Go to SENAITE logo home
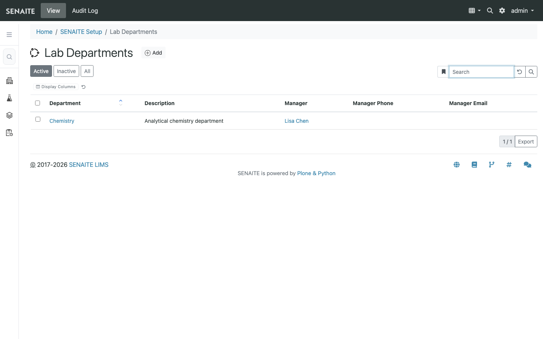This screenshot has width=543, height=339. (20, 11)
